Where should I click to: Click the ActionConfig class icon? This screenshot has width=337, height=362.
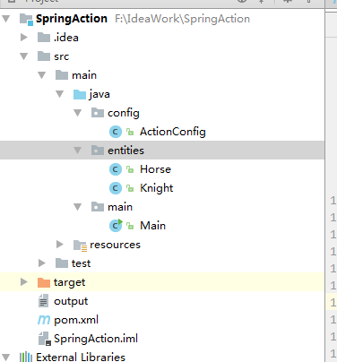(116, 132)
